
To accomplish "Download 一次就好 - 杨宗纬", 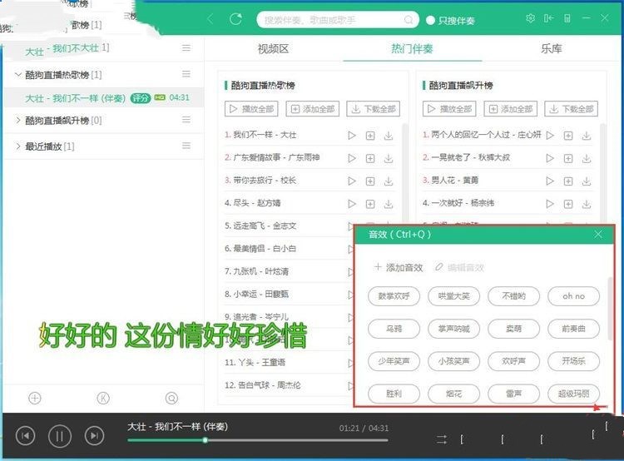I will [x=587, y=204].
